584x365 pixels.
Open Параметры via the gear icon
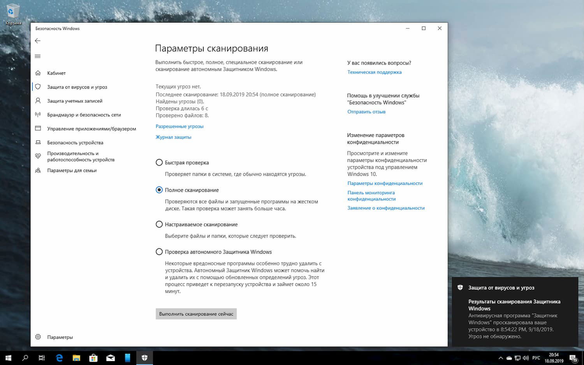point(38,337)
